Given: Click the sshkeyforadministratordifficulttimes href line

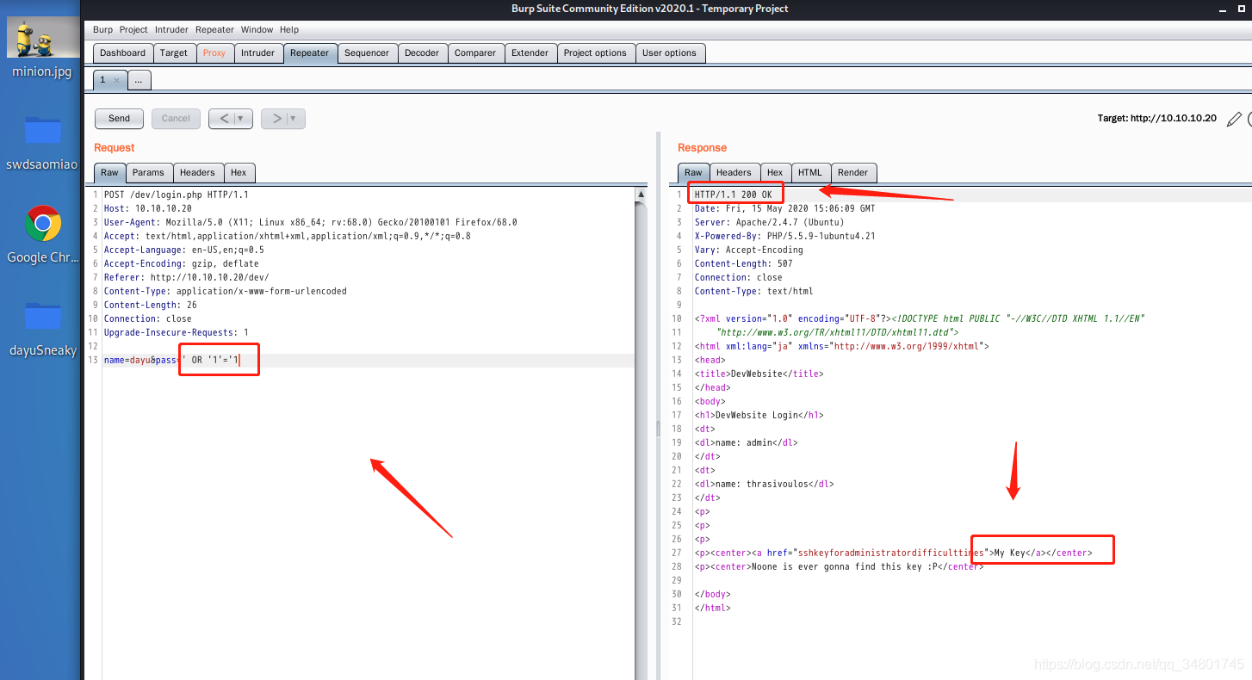Looking at the screenshot, I should (x=893, y=553).
